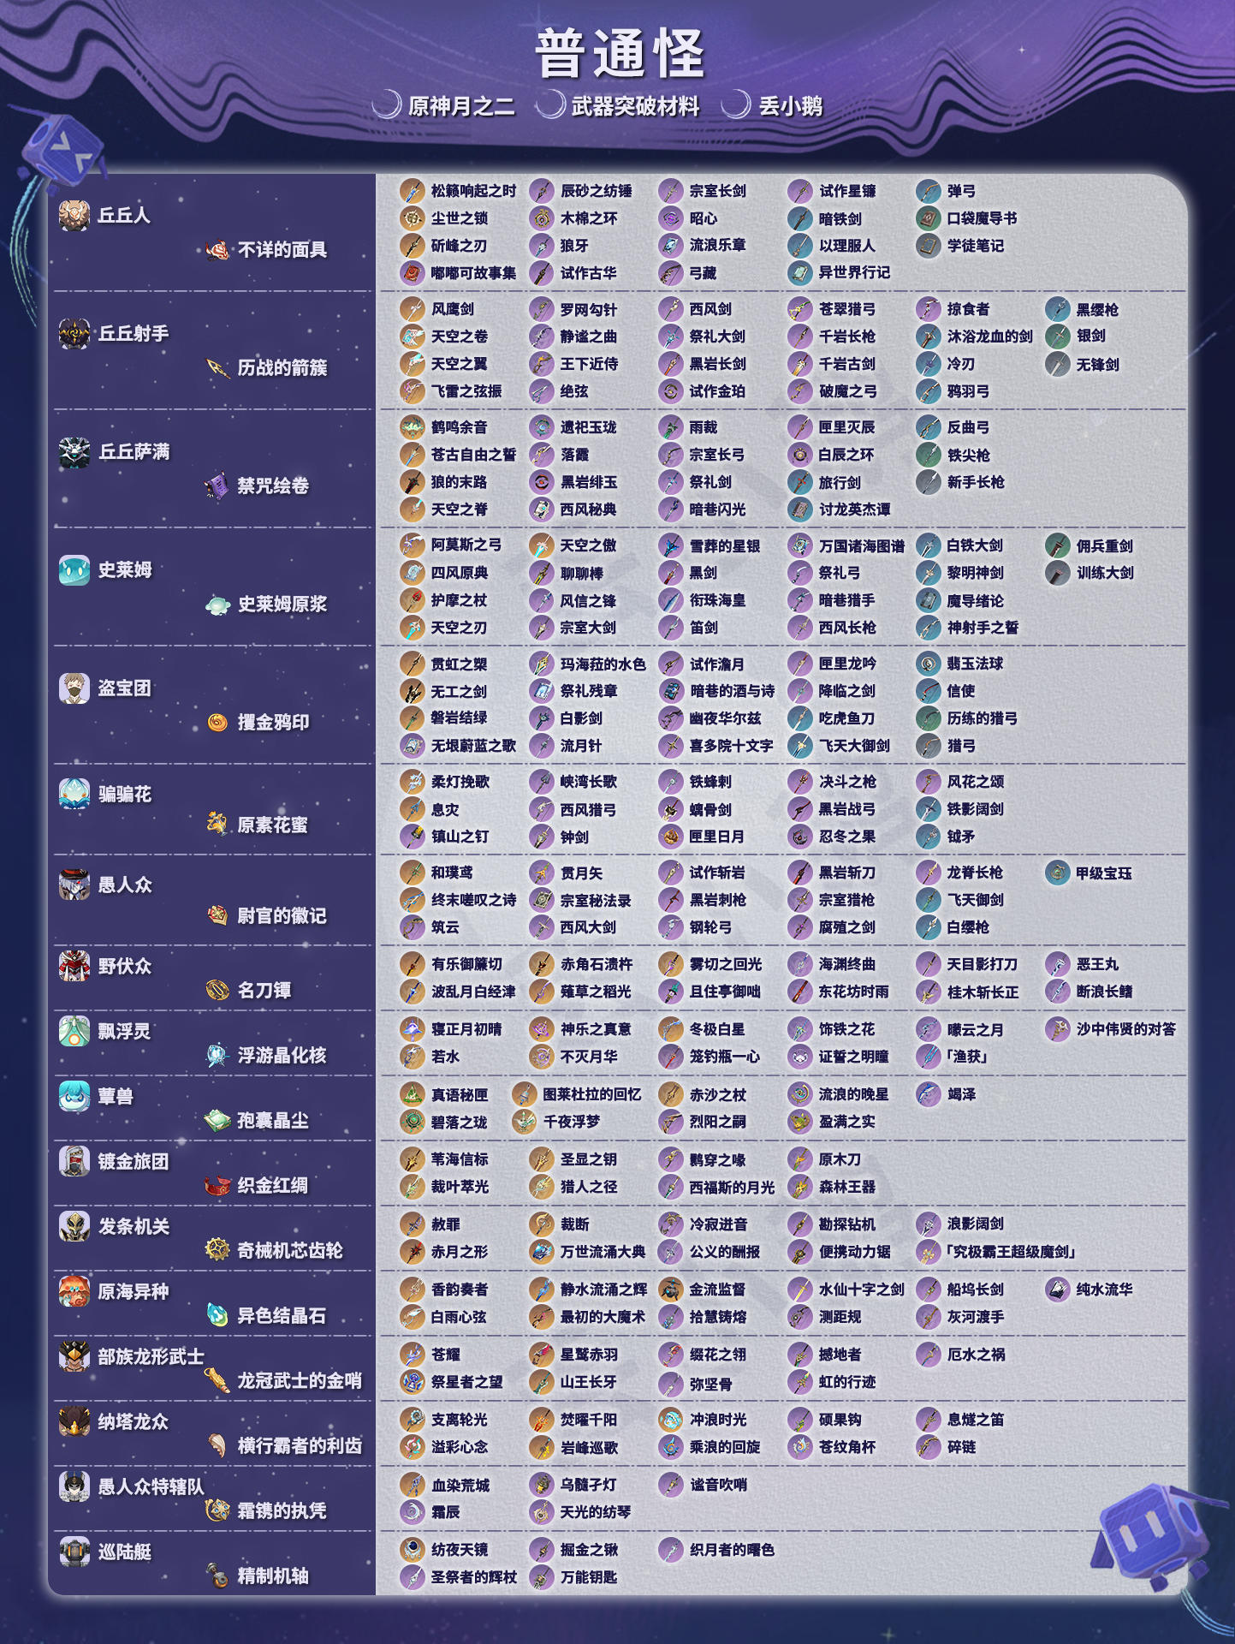This screenshot has height=1644, width=1235.
Task: Click the weapon name 弹弓
Action: [961, 191]
